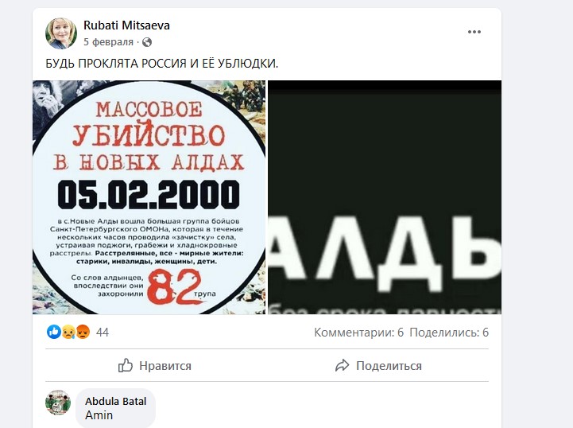Click the thumbs-up icon beside Нравится

[126, 365]
